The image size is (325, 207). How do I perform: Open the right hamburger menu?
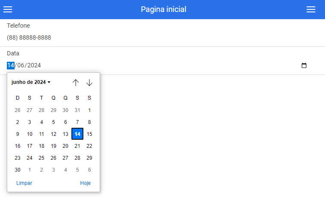tap(311, 9)
